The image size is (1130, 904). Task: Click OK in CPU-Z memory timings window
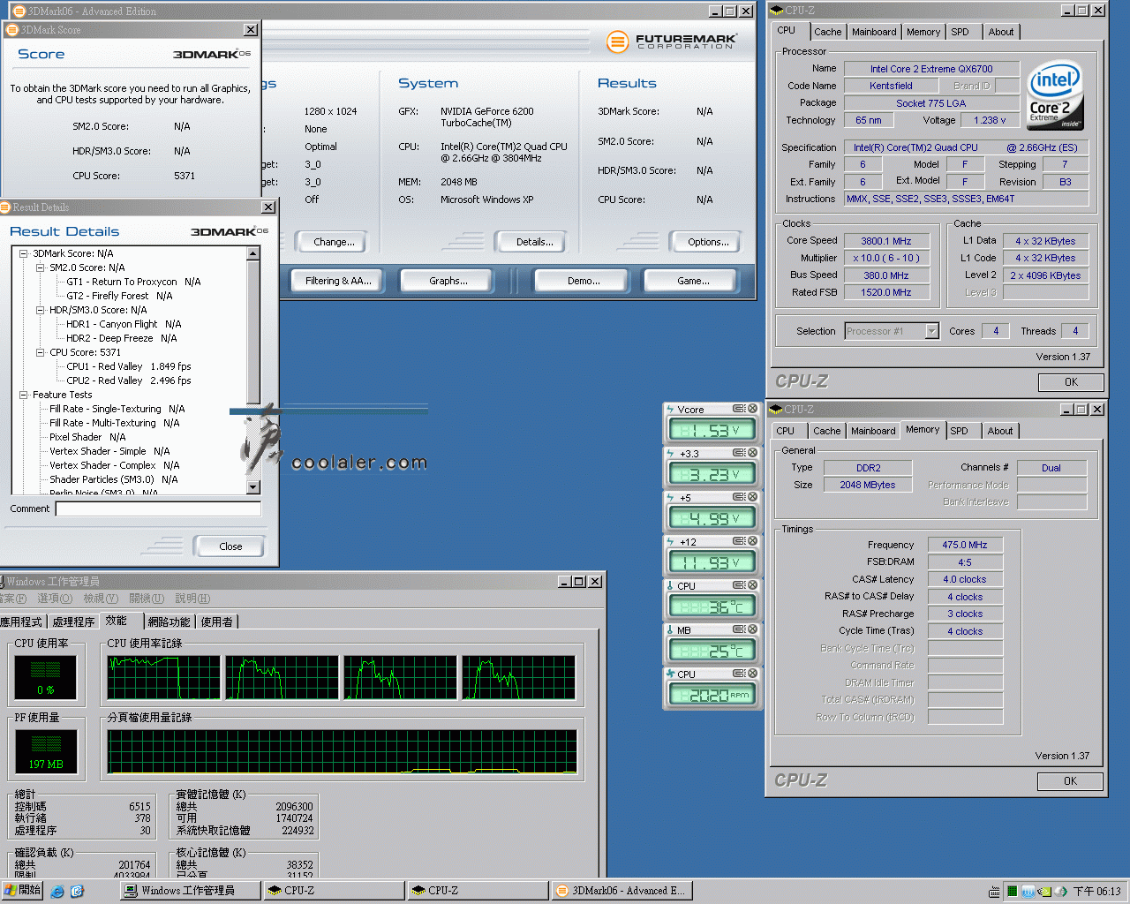[x=1070, y=781]
